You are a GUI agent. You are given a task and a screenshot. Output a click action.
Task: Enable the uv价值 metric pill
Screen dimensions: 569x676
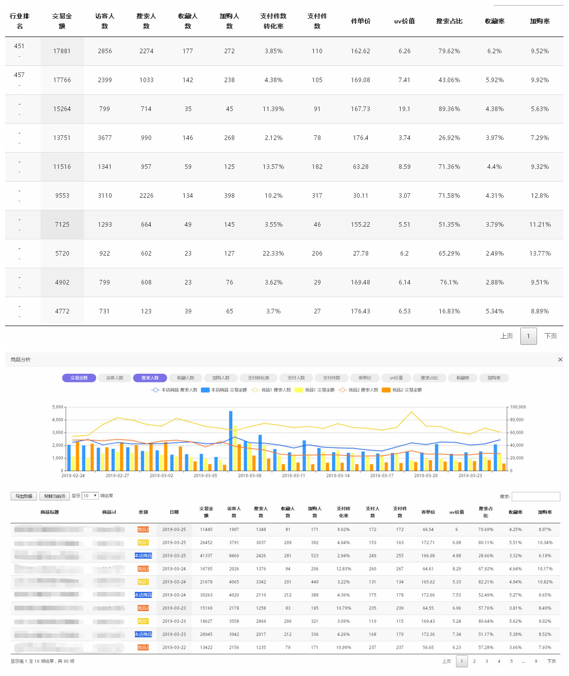click(396, 378)
